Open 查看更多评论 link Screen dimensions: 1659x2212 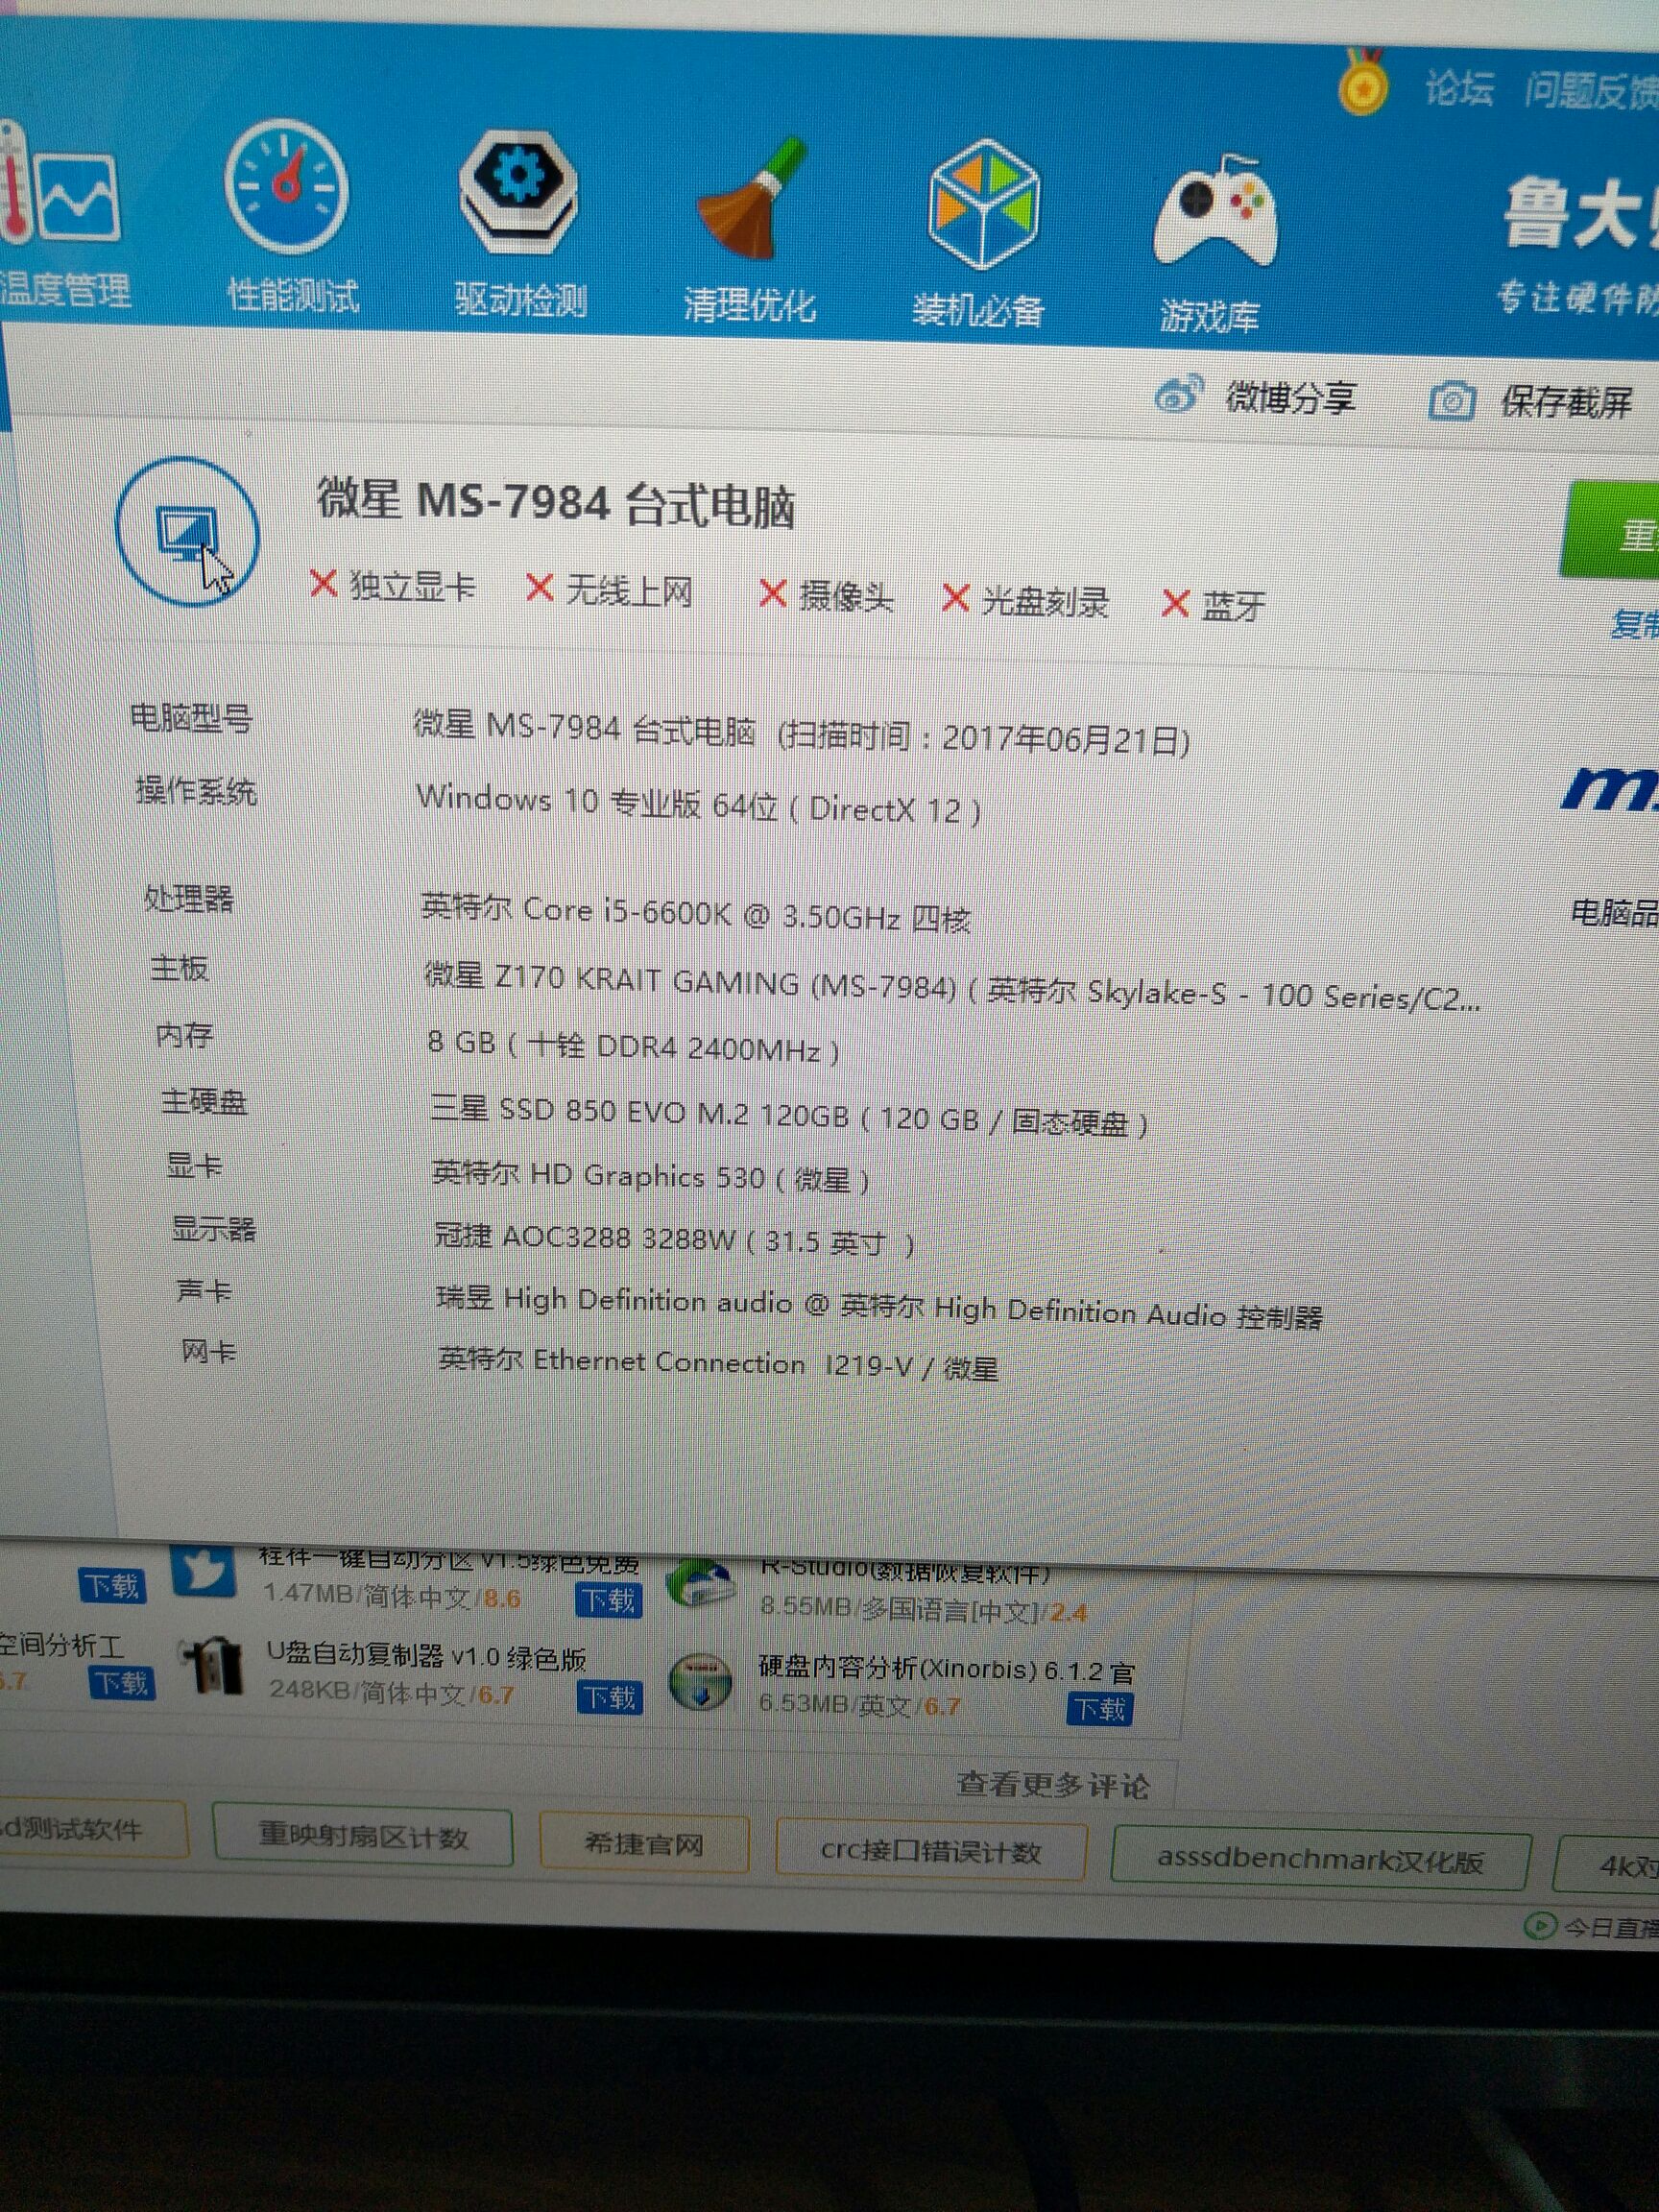click(1053, 1784)
